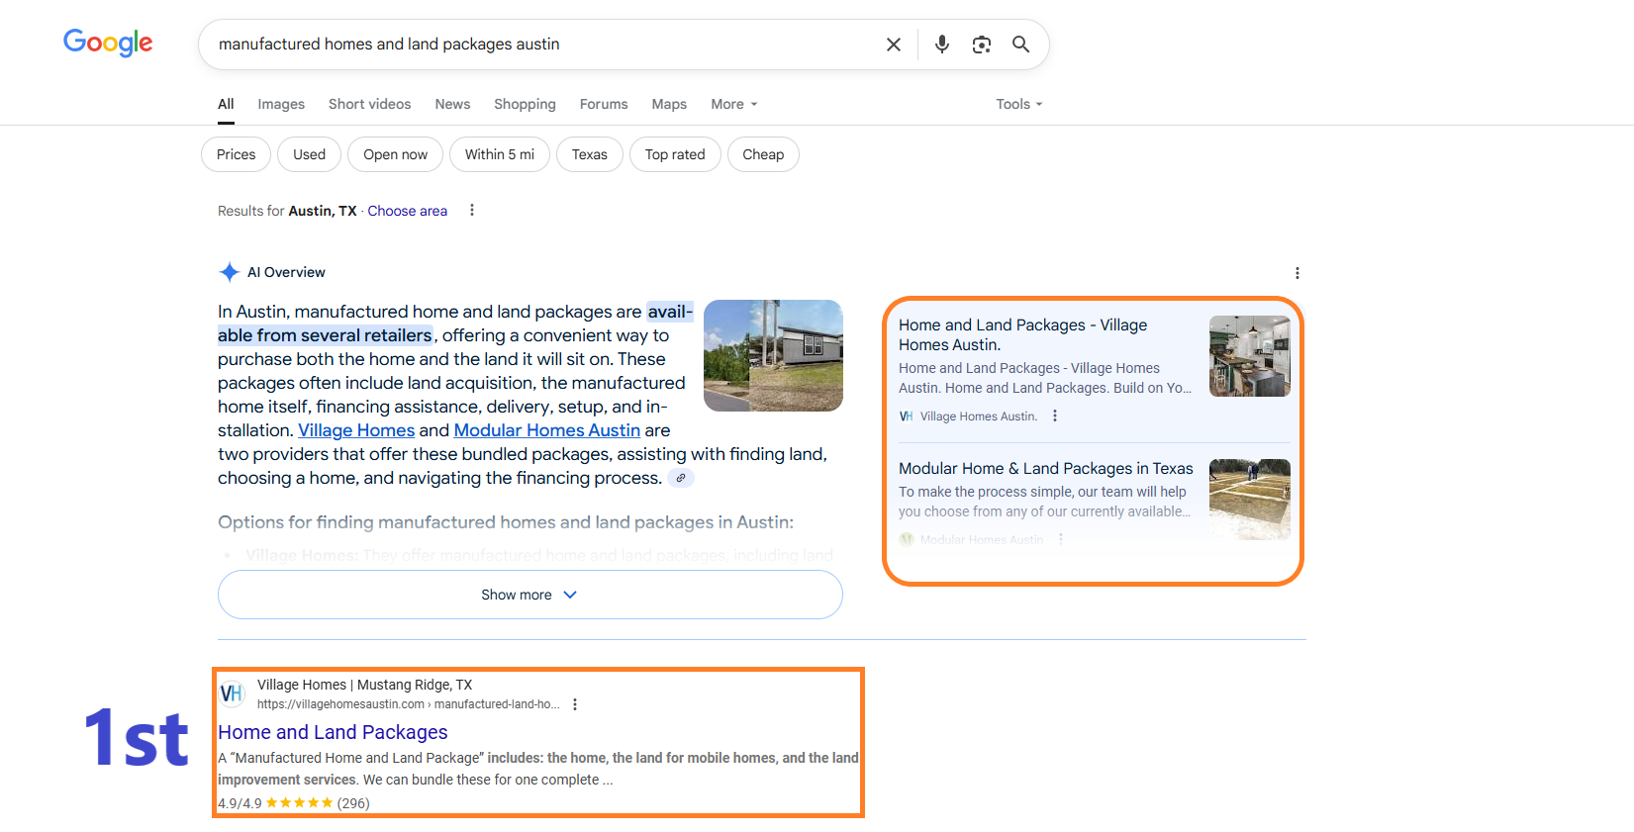Click the Google logo
The width and height of the screenshot is (1634, 832).
(x=108, y=43)
